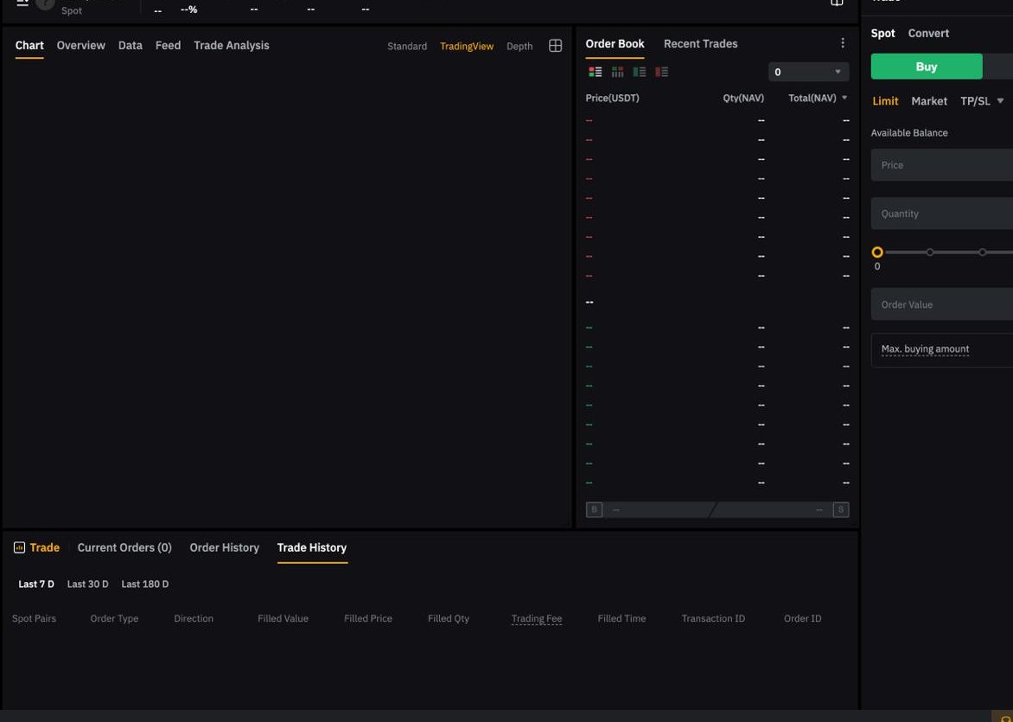1013x722 pixels.
Task: Switch chart to Standard view
Action: (407, 46)
